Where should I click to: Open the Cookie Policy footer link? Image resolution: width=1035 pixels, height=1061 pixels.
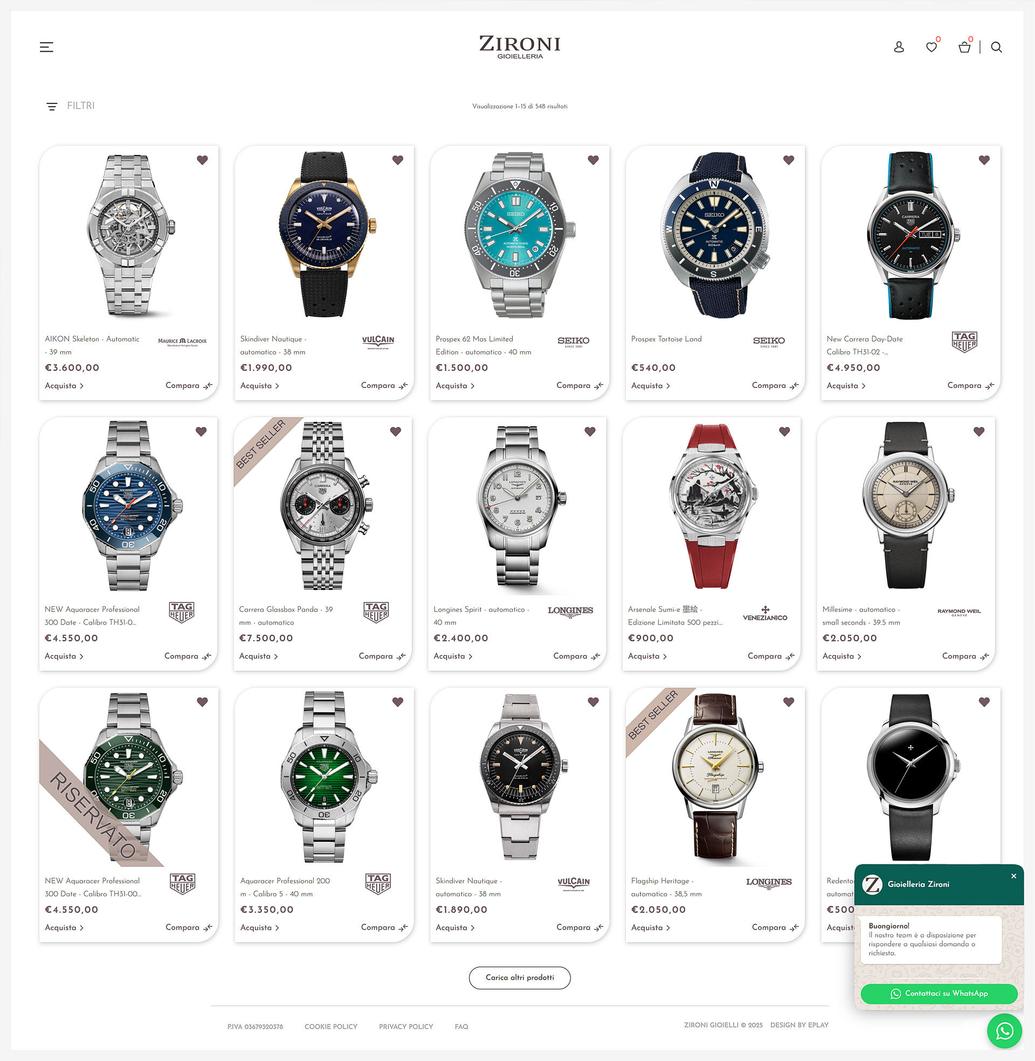click(331, 1026)
